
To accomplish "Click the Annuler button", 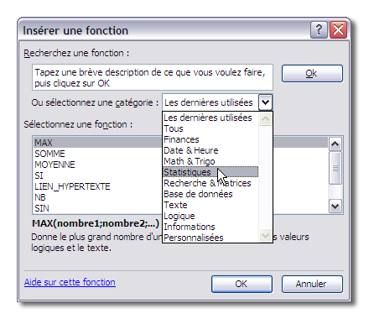I will 312,284.
